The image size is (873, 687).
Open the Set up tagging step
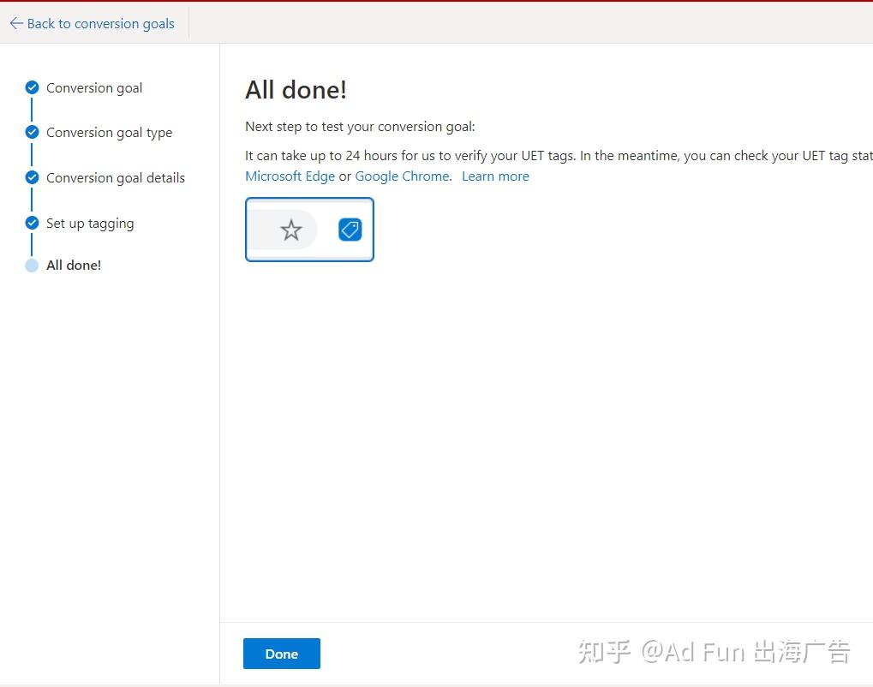pos(90,224)
